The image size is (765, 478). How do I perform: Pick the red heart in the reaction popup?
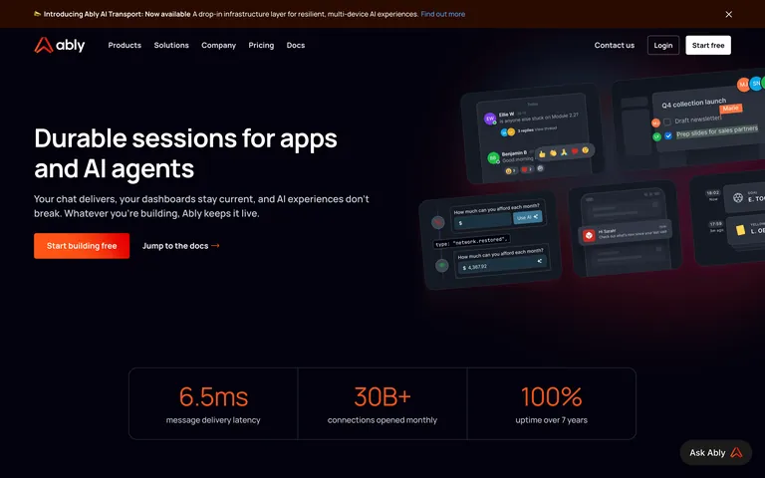click(x=574, y=151)
